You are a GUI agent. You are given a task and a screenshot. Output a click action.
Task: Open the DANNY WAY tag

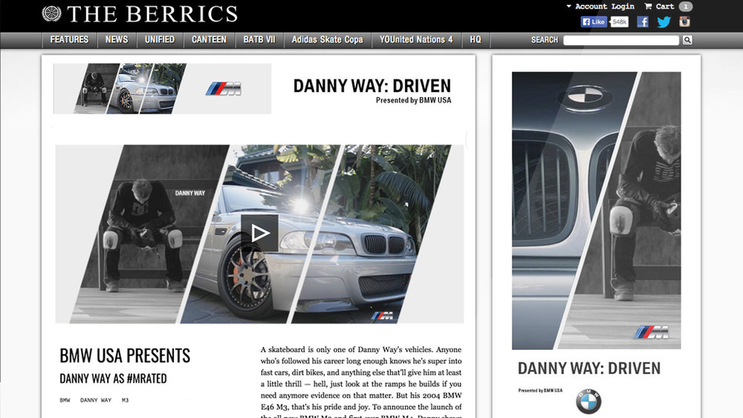pos(96,400)
